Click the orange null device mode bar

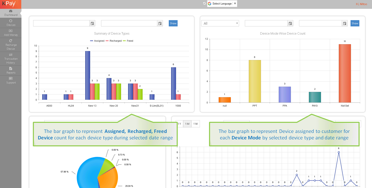tap(225, 100)
